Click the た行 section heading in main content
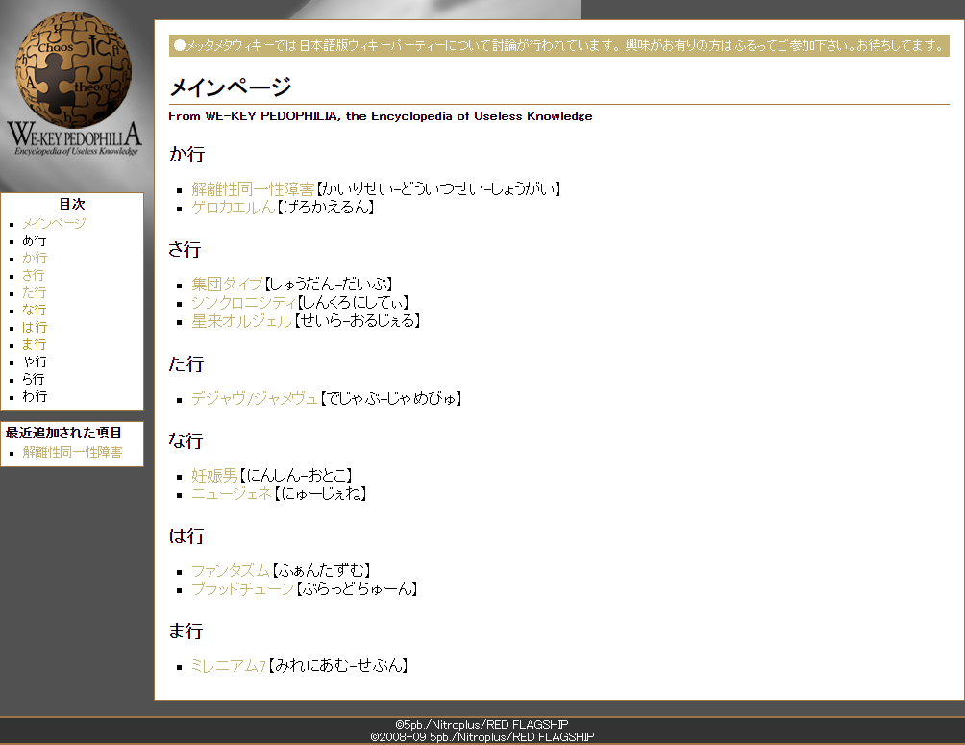The image size is (965, 745). [x=186, y=364]
